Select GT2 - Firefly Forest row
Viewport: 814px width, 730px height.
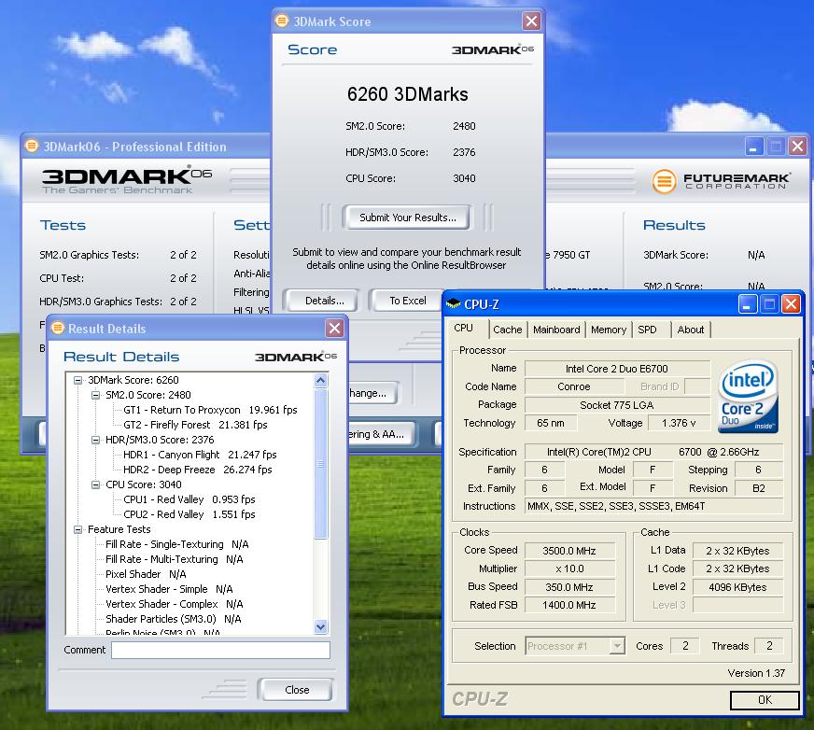tap(195, 425)
